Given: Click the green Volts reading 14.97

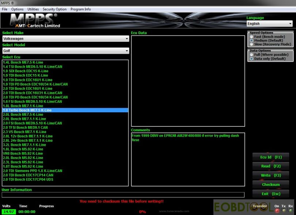Looking at the screenshot, I should click(9, 212).
